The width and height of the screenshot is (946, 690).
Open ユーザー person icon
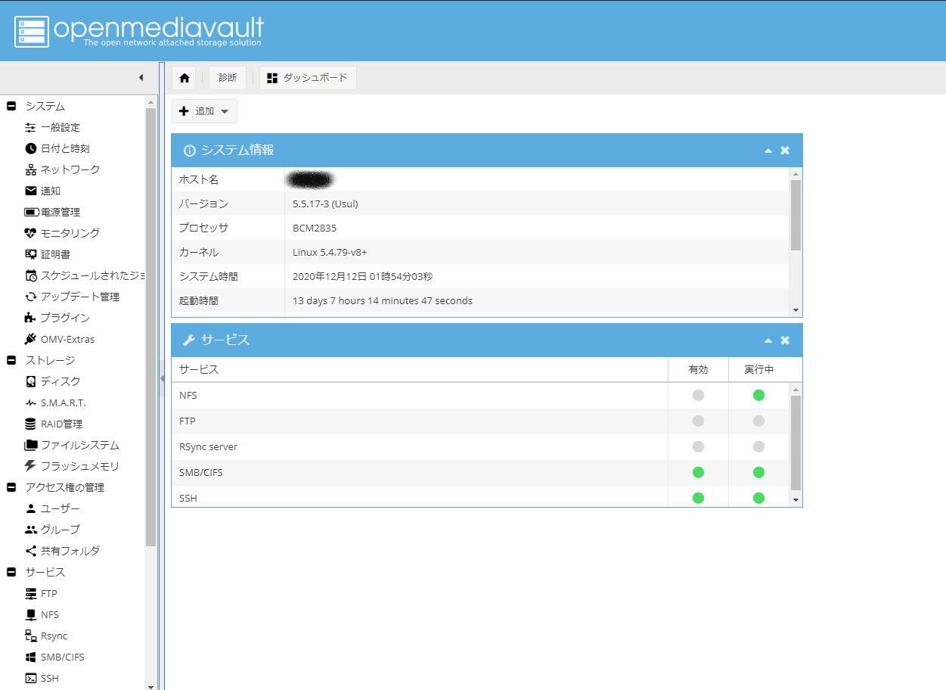pyautogui.click(x=31, y=508)
